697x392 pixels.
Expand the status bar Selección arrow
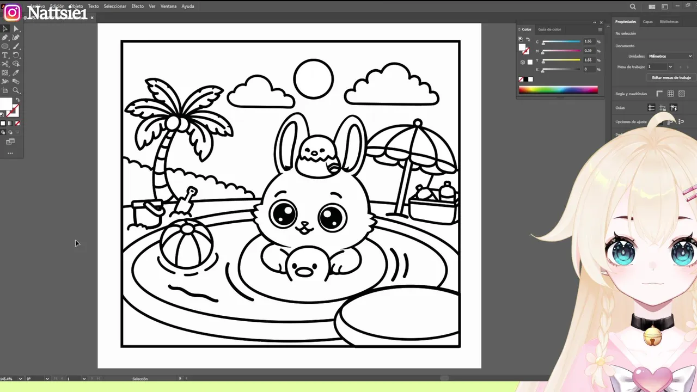click(180, 378)
